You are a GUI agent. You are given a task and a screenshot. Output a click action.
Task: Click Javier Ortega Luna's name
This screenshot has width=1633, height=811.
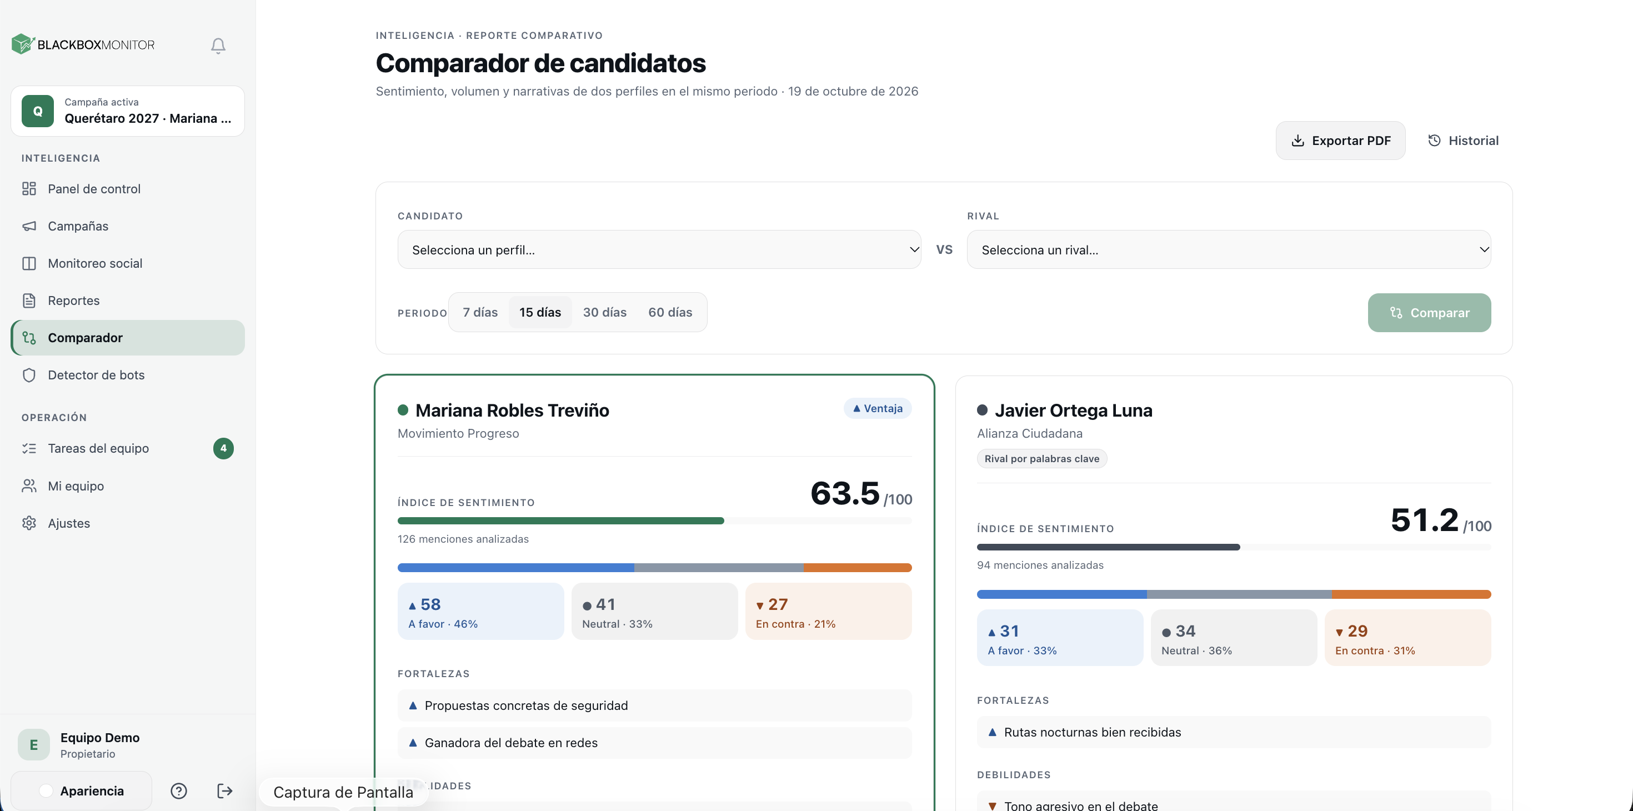pos(1073,410)
